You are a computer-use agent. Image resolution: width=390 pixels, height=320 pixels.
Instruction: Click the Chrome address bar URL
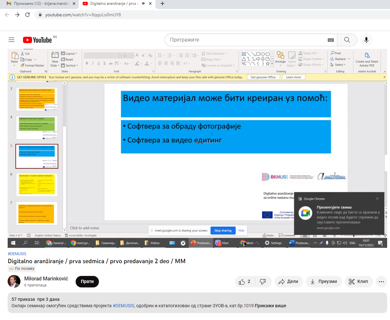83,15
